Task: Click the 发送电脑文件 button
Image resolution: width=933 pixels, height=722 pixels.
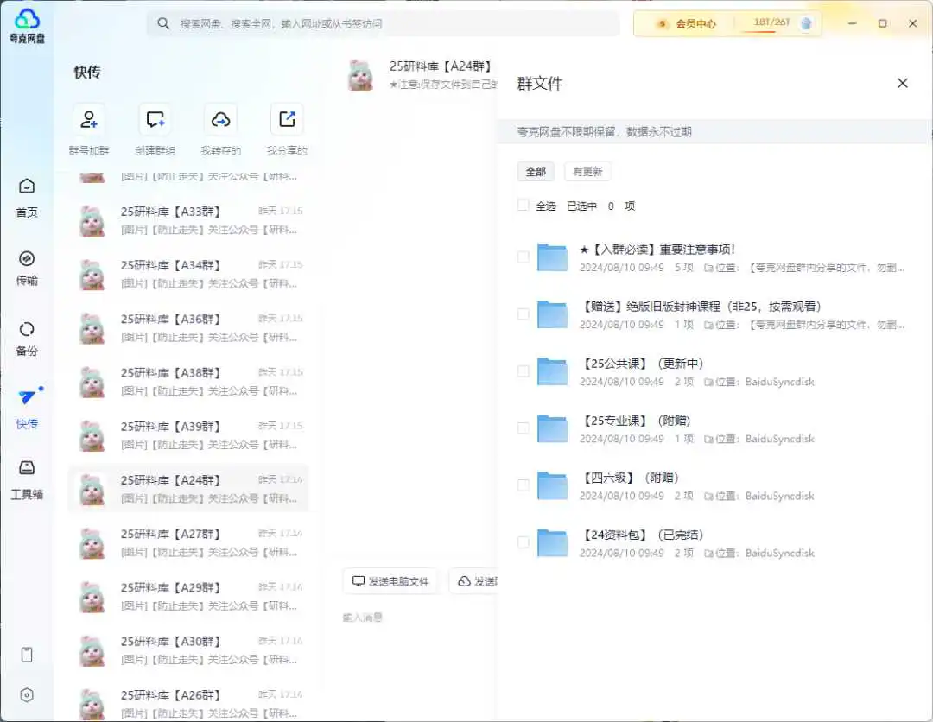Action: (390, 581)
